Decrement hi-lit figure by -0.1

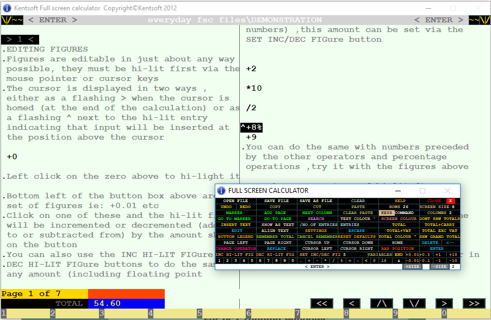[x=426, y=261]
